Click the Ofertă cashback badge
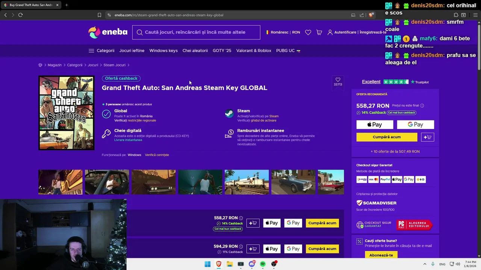Screen dimensions: 481x270 pyautogui.click(x=121, y=78)
